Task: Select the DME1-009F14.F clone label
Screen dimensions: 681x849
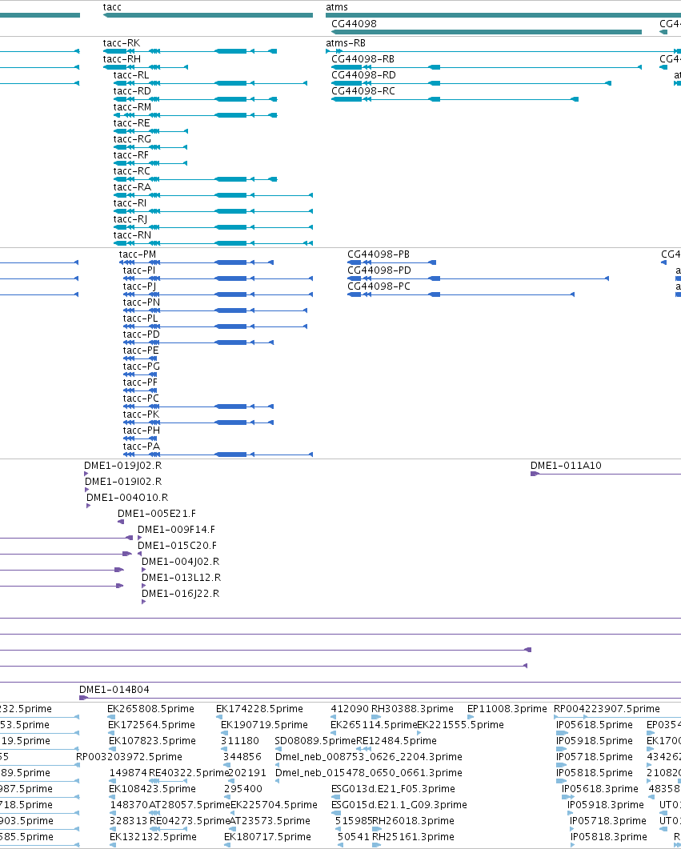Action: pyautogui.click(x=176, y=529)
